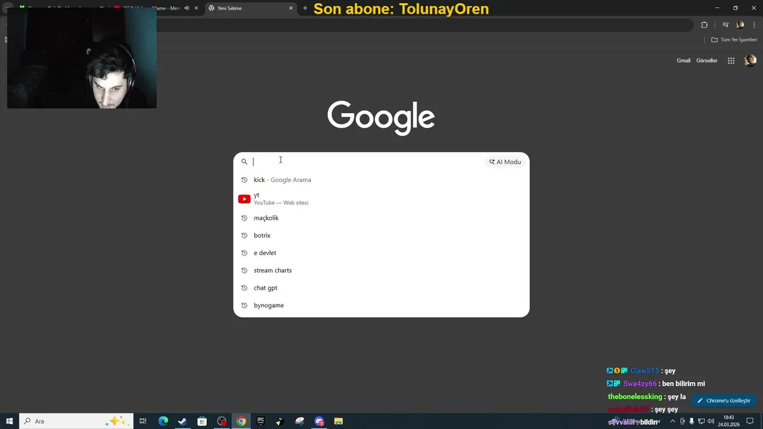Click the history clock icon beside 'bynogame'

244,306
